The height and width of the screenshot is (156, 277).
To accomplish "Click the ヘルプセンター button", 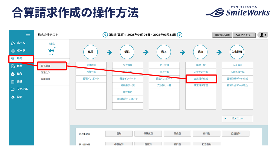I will click(x=244, y=35).
